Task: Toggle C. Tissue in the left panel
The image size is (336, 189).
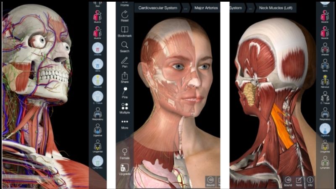Action: coord(97,97)
